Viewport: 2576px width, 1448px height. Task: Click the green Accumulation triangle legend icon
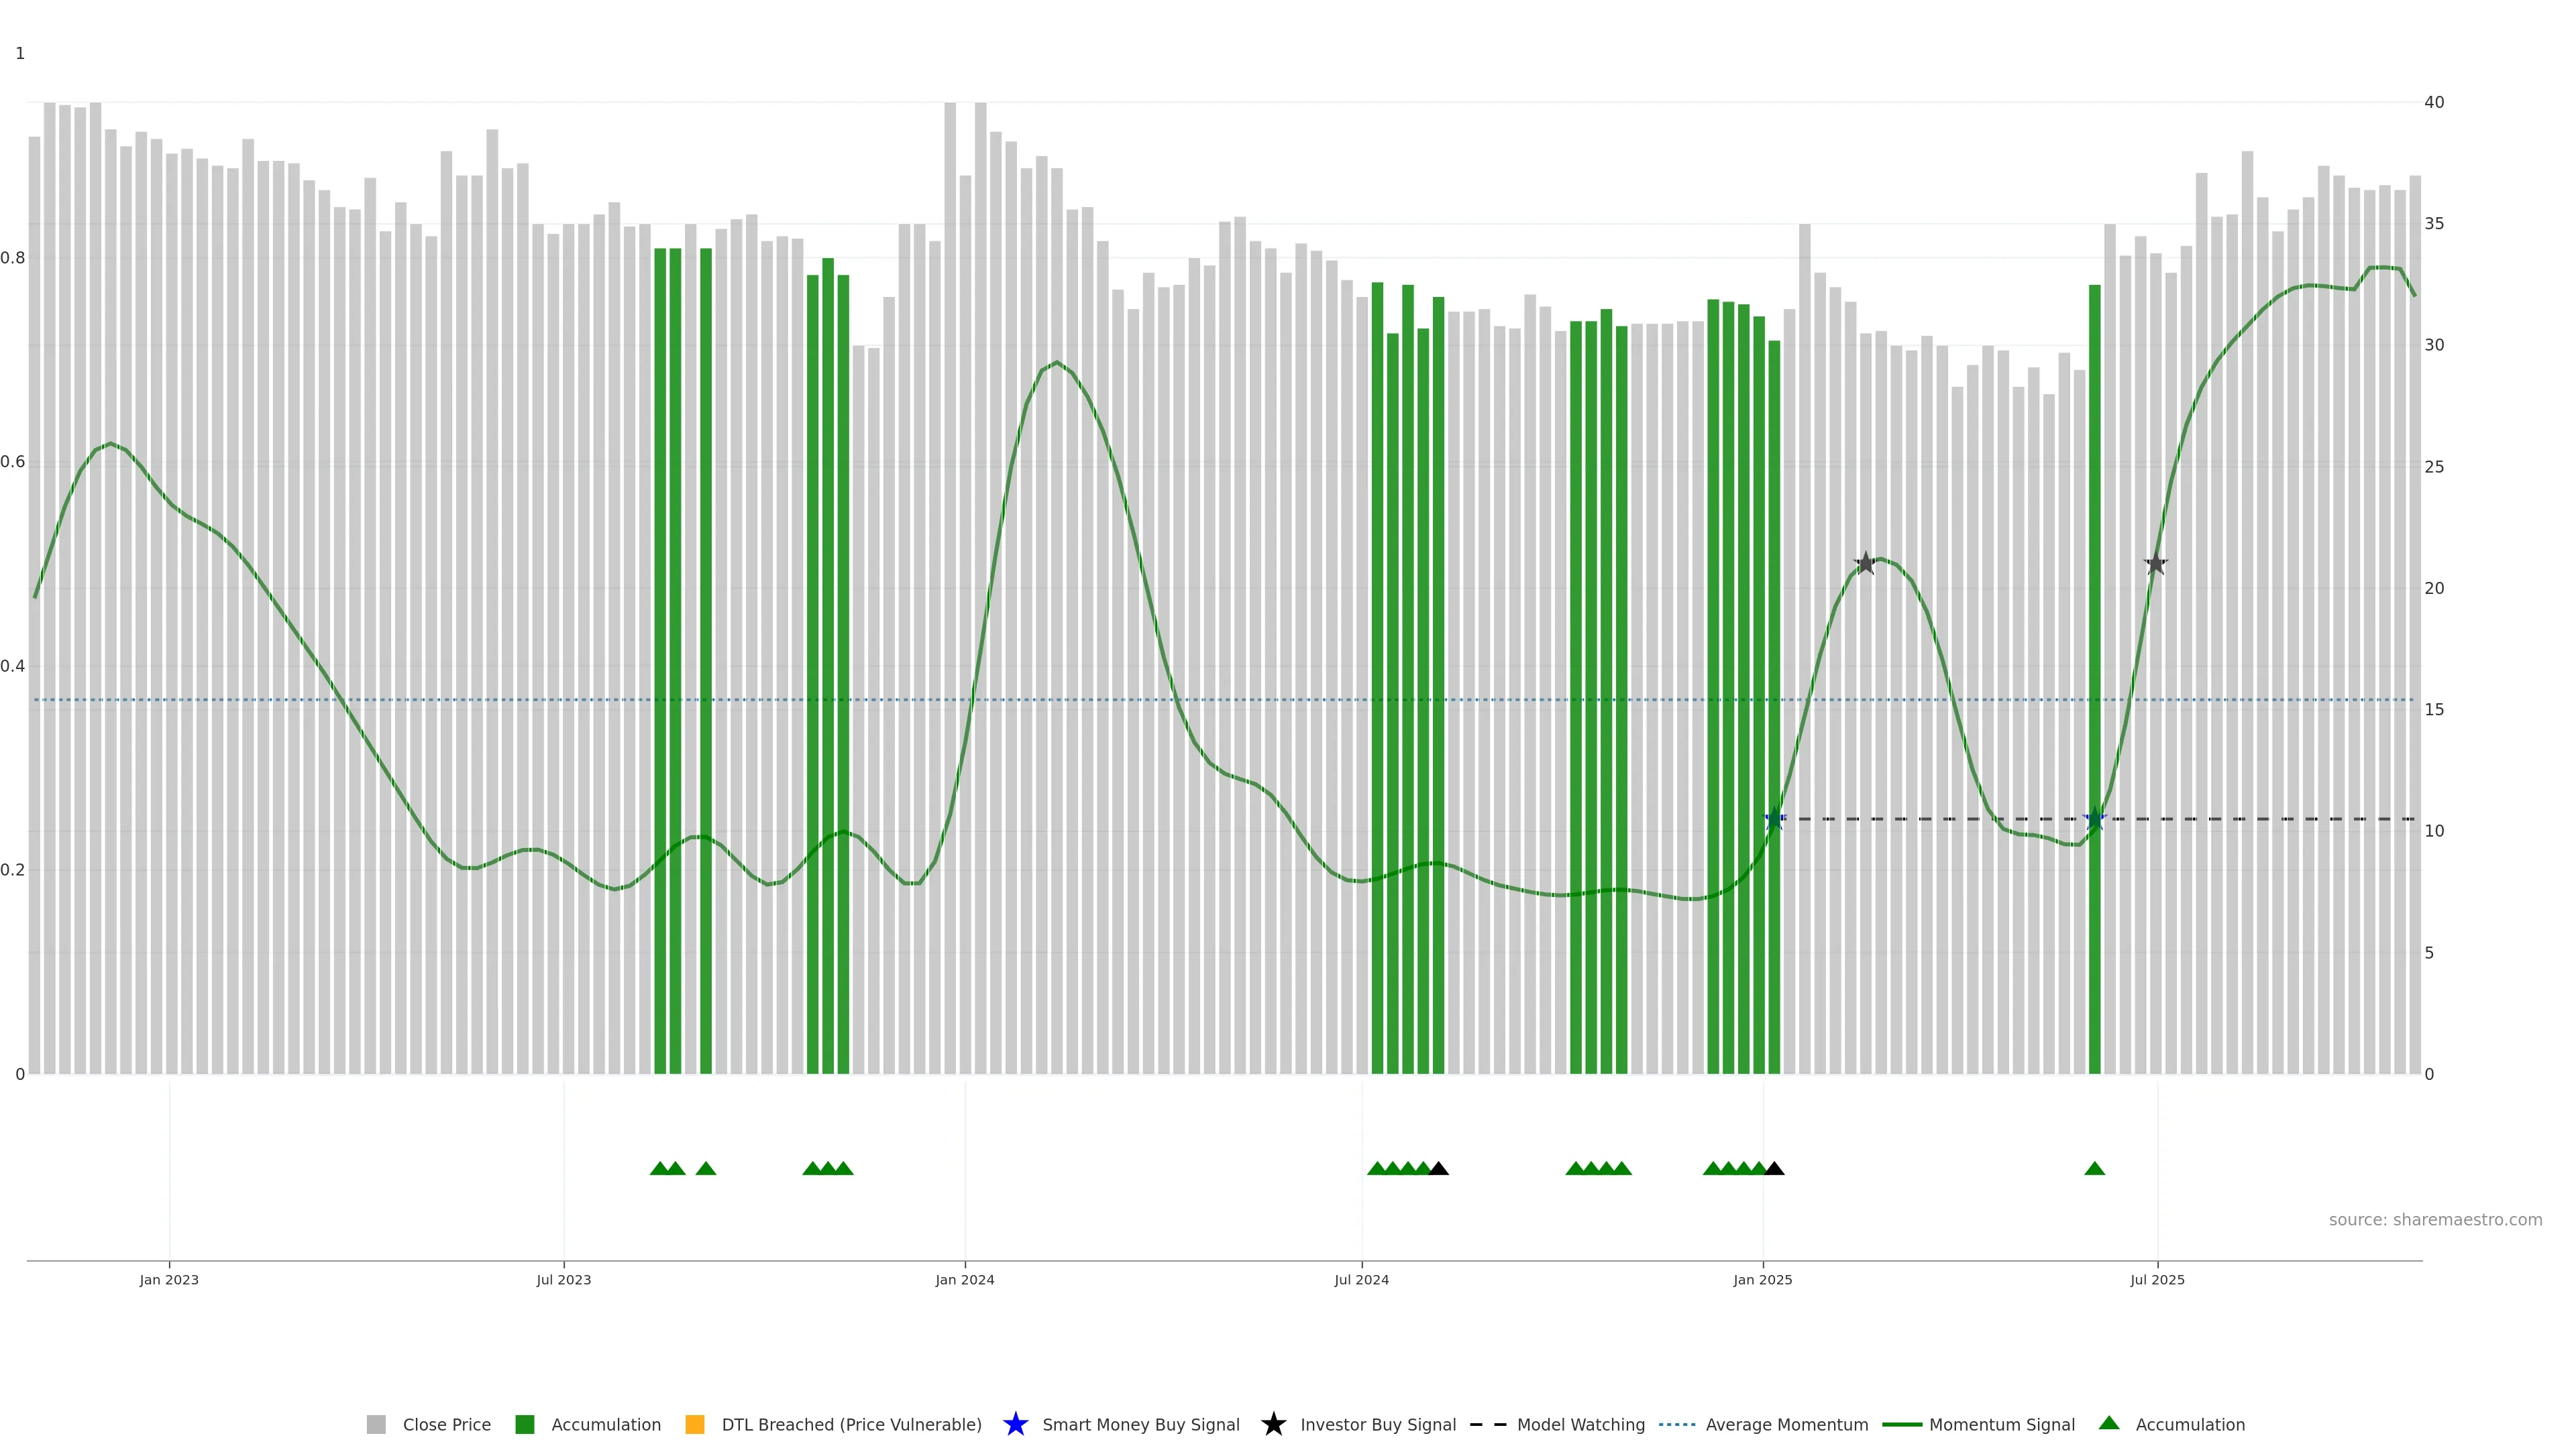pyautogui.click(x=2109, y=1423)
